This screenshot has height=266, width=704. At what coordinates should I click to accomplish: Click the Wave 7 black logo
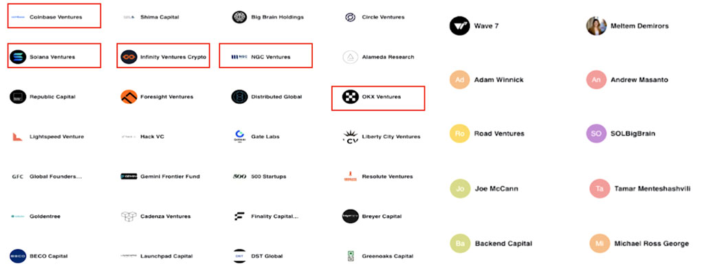459,25
